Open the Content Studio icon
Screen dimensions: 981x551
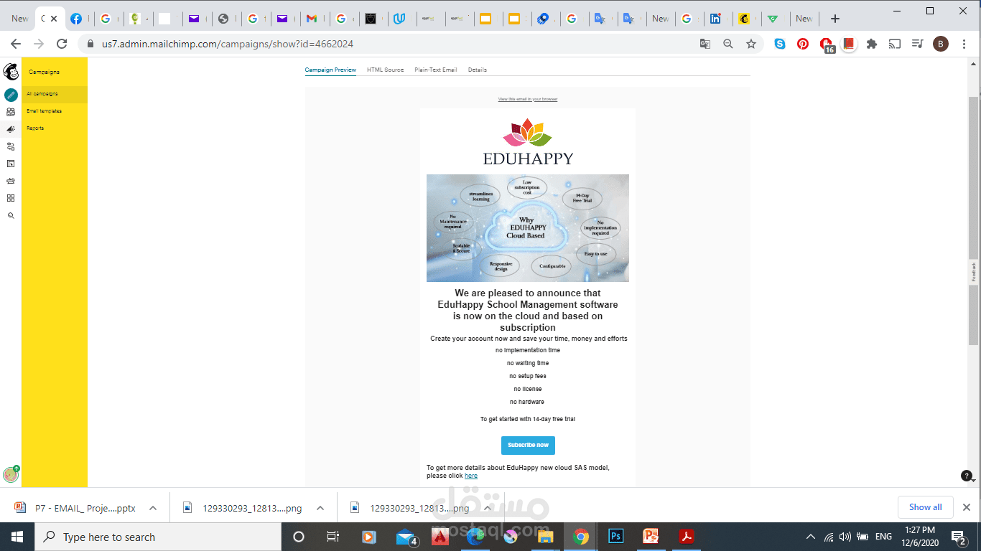click(x=11, y=181)
